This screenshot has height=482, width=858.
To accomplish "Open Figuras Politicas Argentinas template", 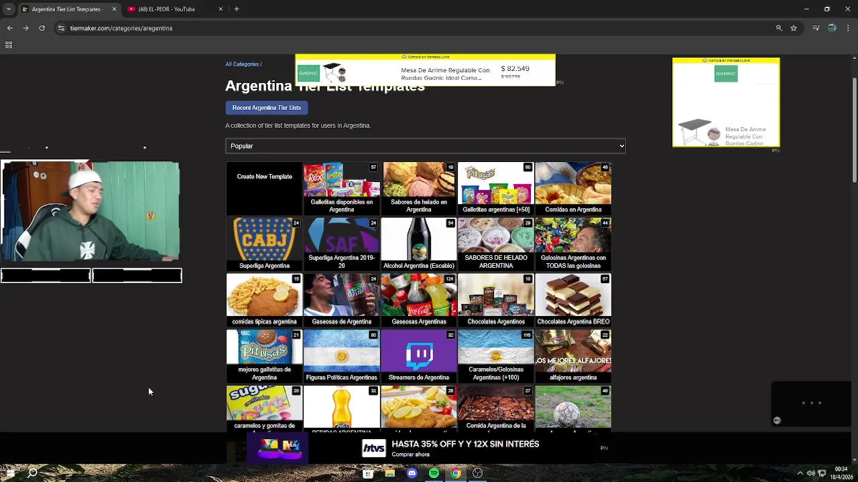I will [341, 355].
